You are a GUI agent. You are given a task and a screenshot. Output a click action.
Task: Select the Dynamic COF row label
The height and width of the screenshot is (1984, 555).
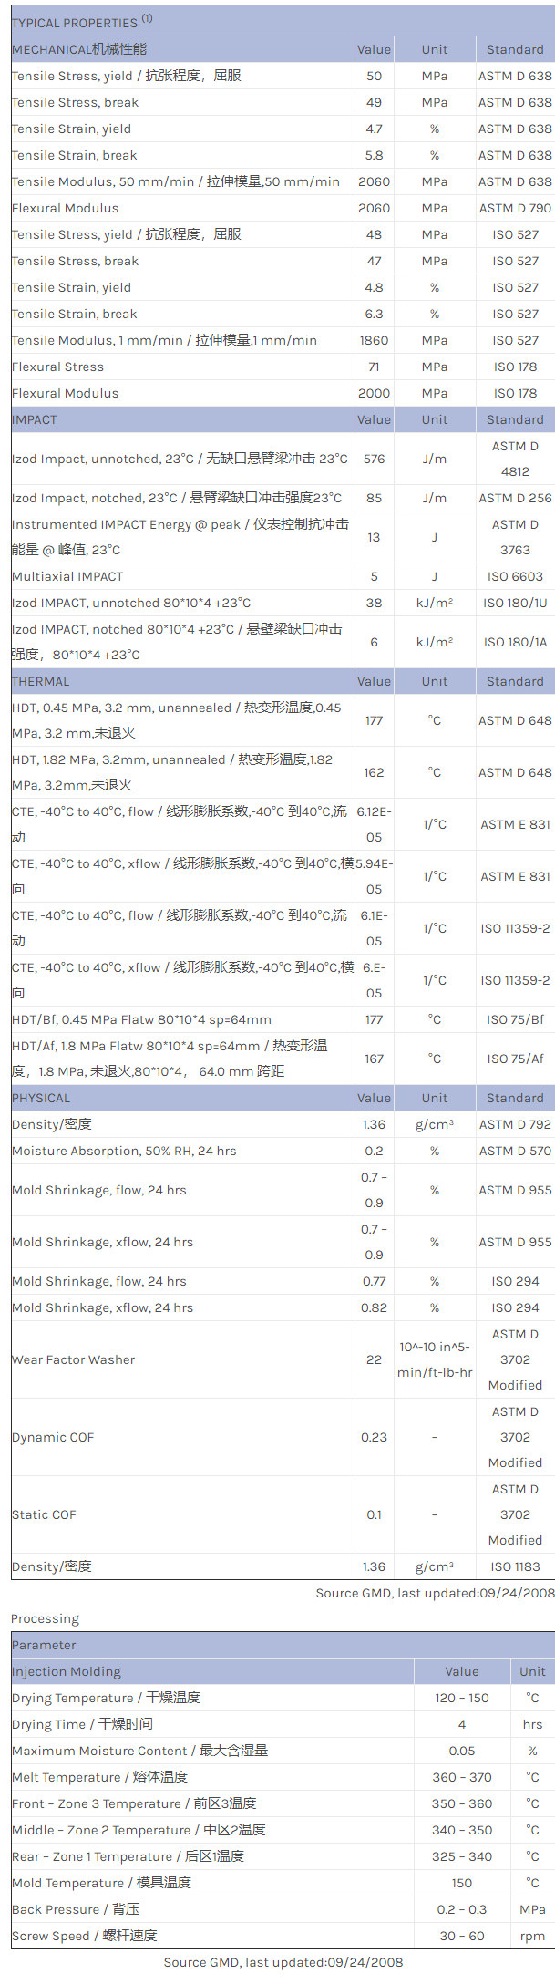pos(53,1437)
